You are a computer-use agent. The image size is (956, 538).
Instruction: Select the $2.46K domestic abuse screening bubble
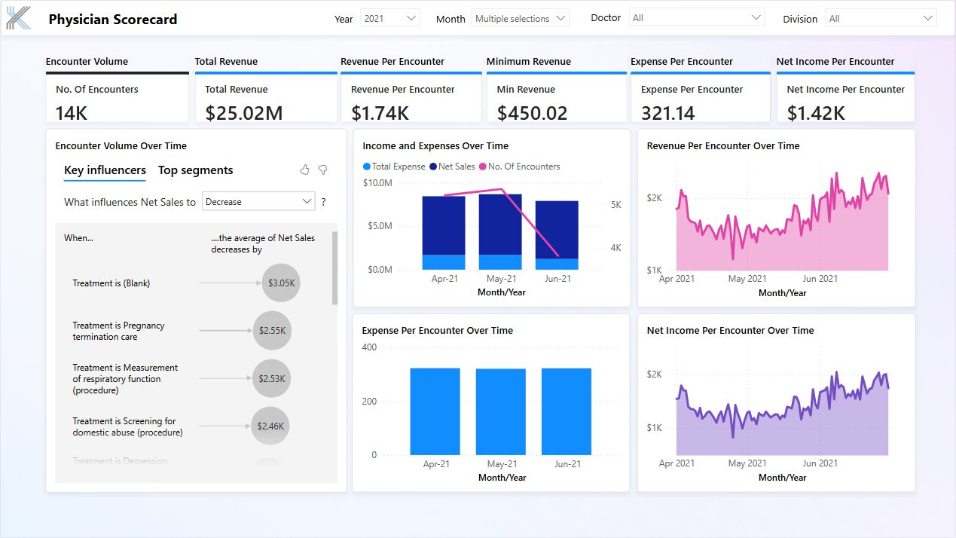[270, 426]
